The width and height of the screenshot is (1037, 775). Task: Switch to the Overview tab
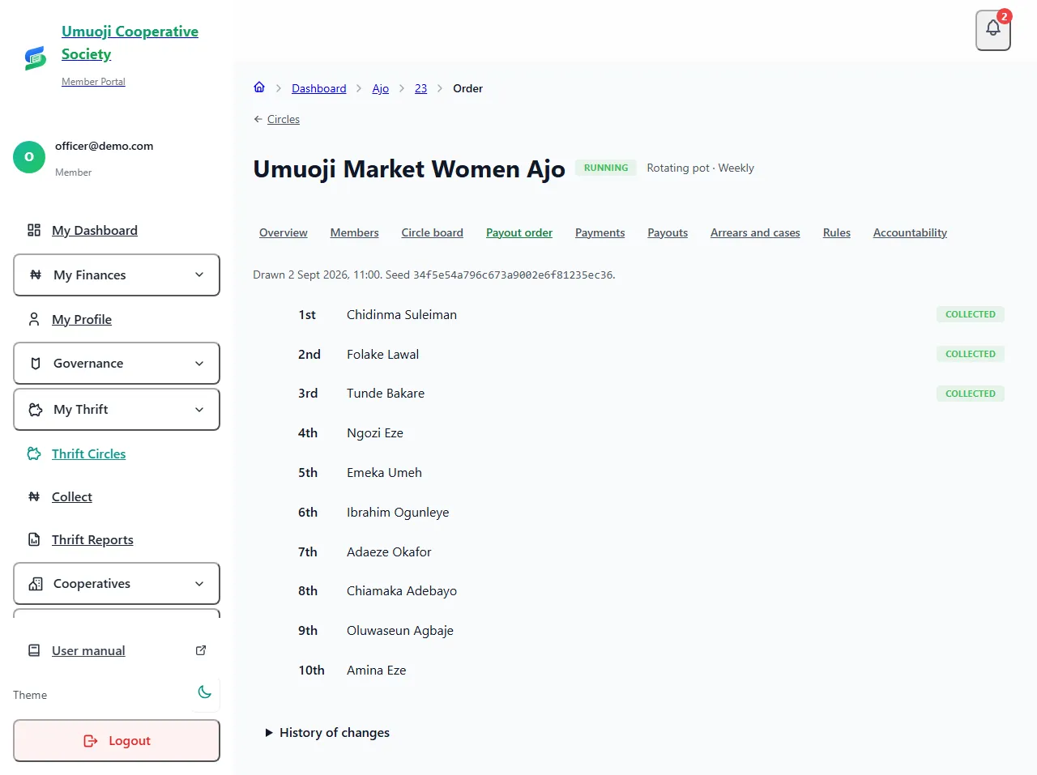pos(284,232)
